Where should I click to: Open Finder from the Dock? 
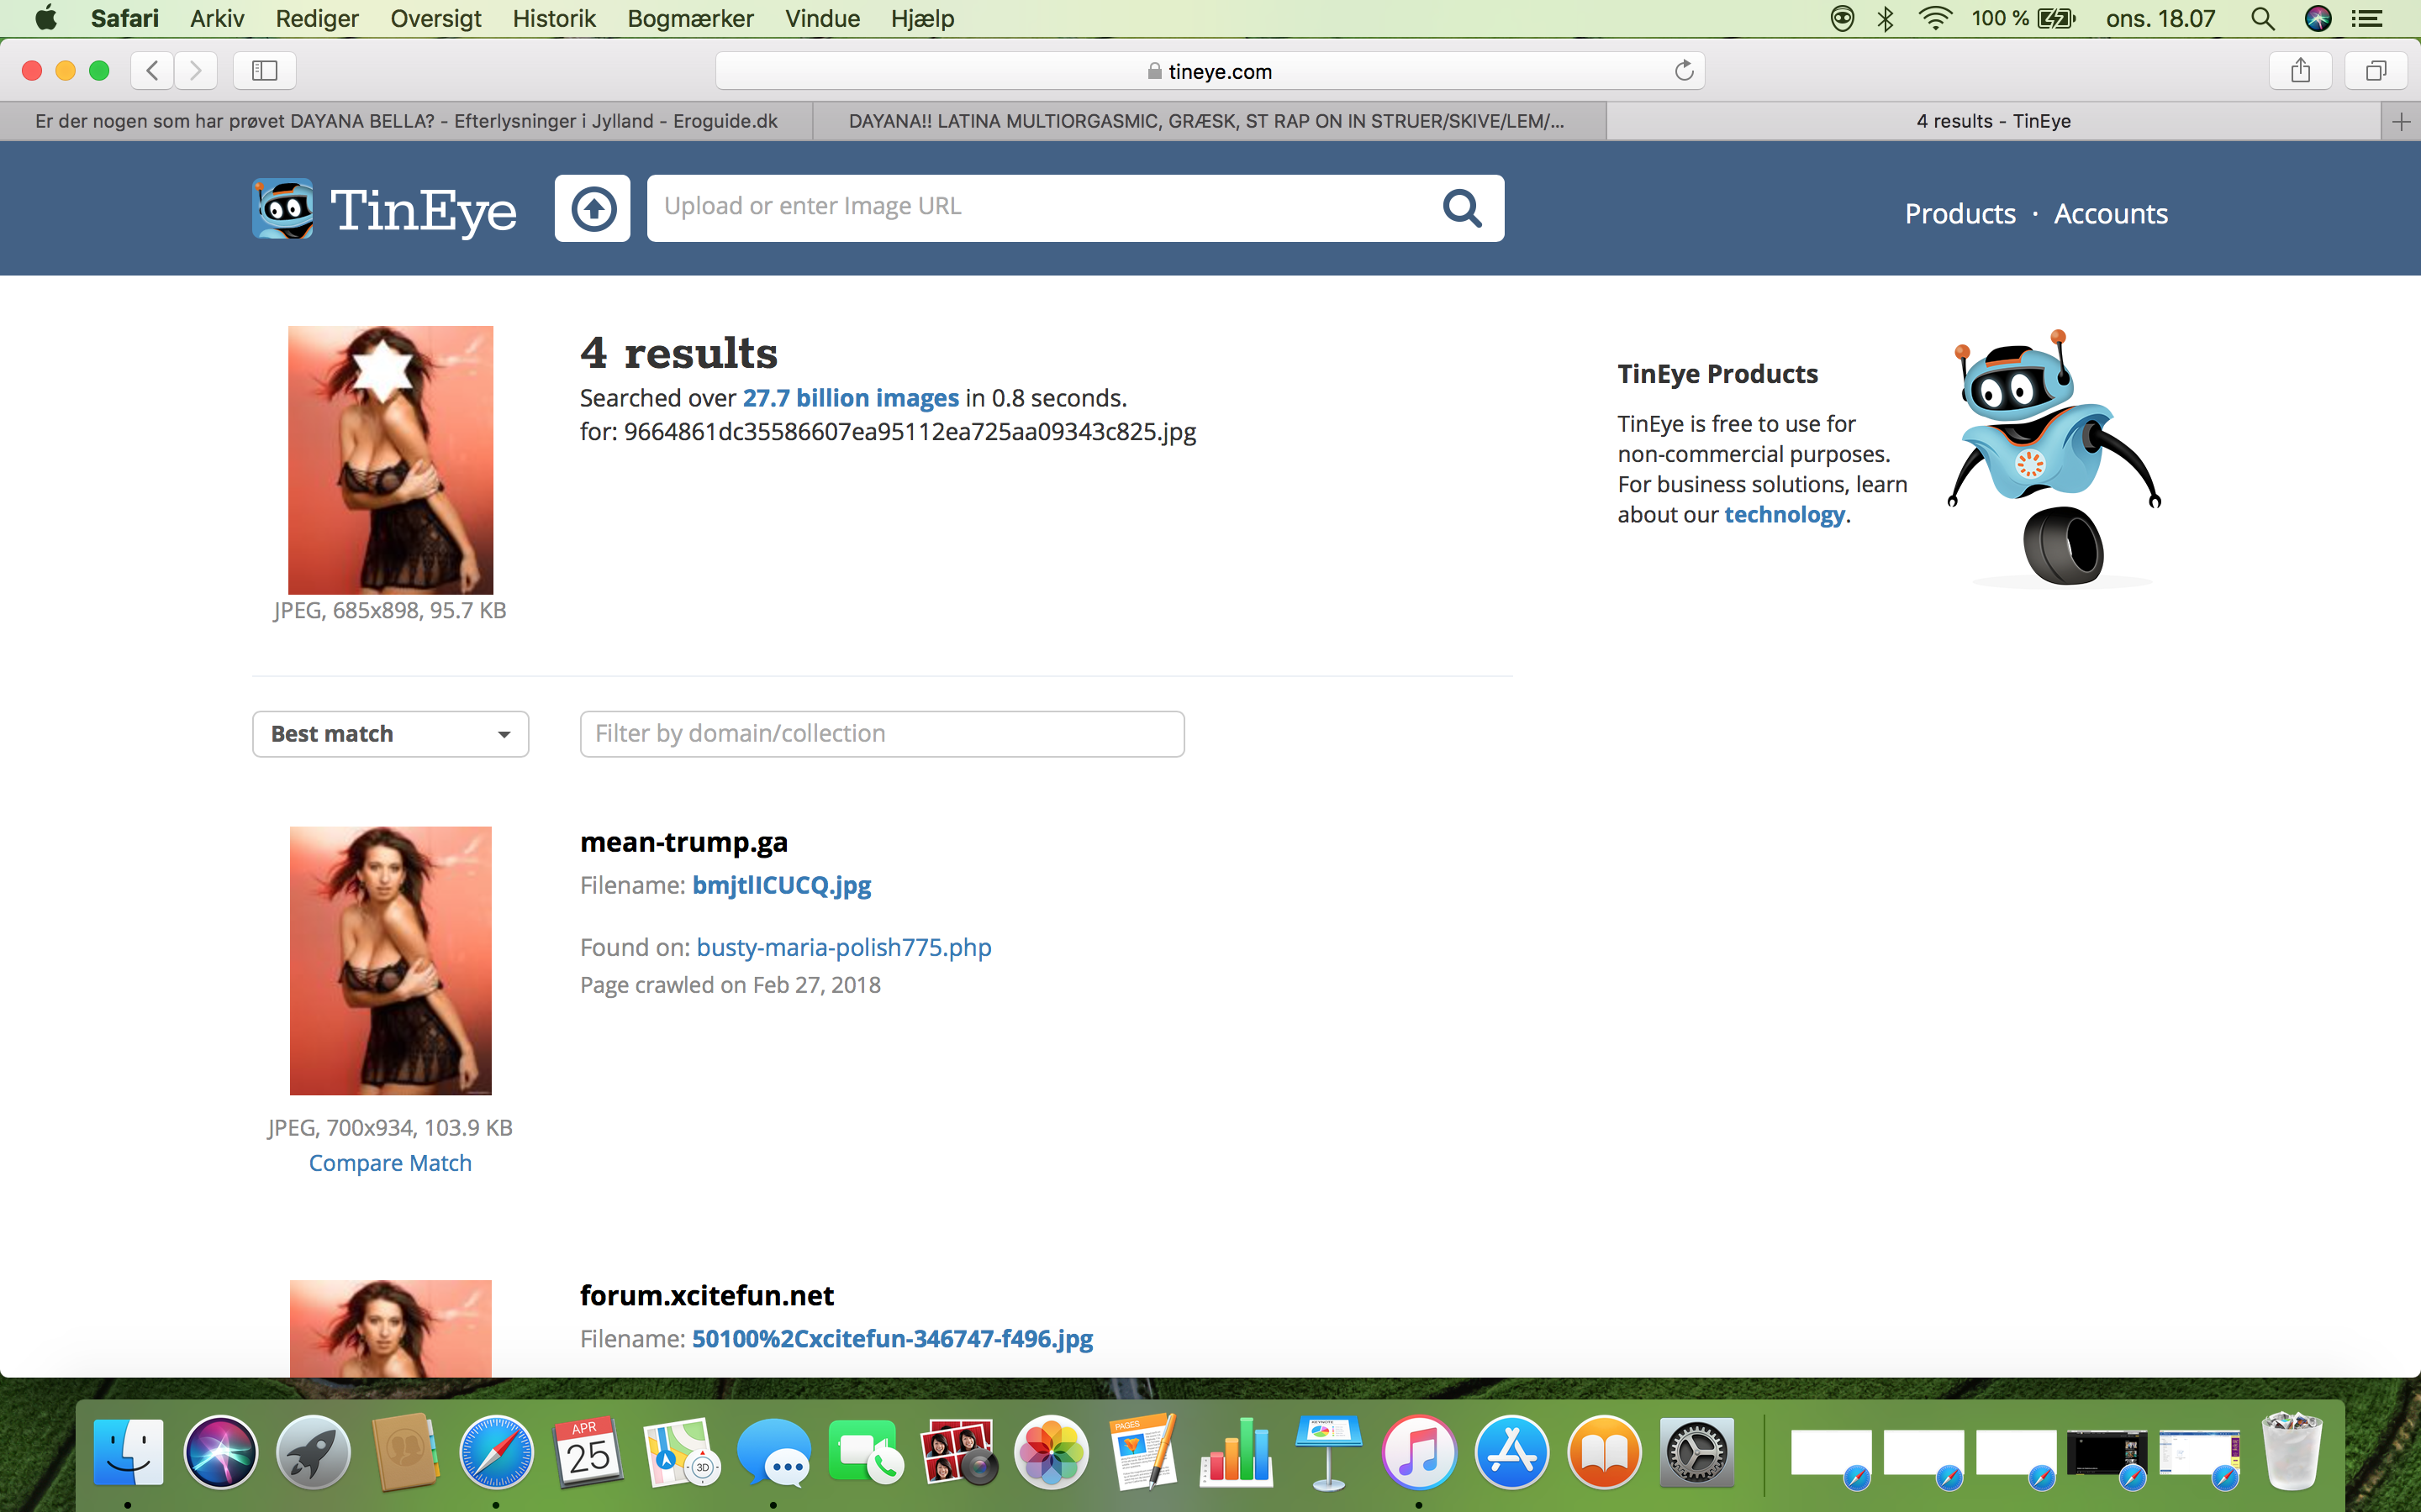[128, 1452]
